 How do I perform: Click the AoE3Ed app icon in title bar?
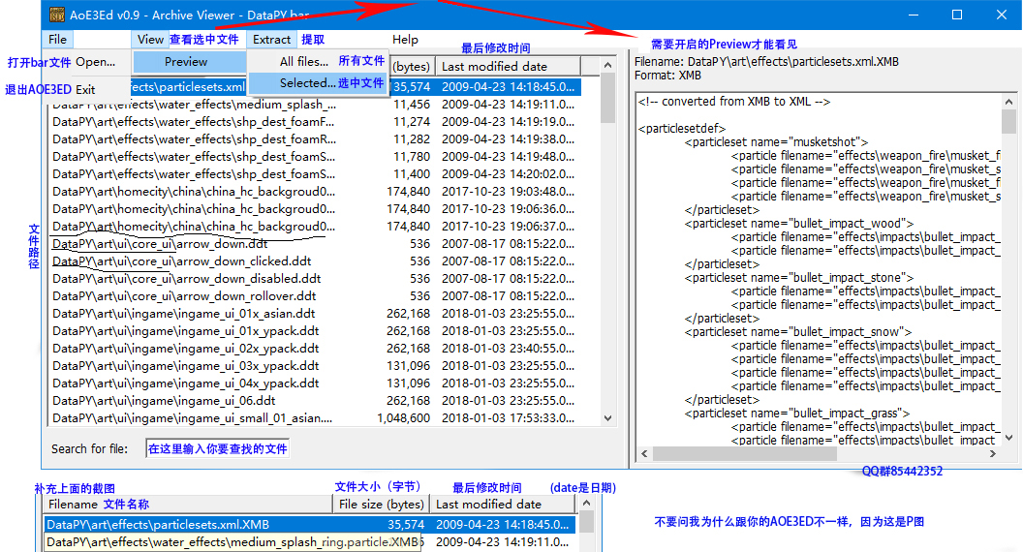tap(57, 15)
